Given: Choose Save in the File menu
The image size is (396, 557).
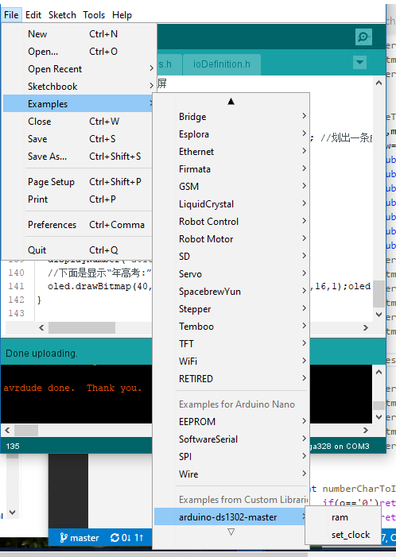Looking at the screenshot, I should coord(78,139).
